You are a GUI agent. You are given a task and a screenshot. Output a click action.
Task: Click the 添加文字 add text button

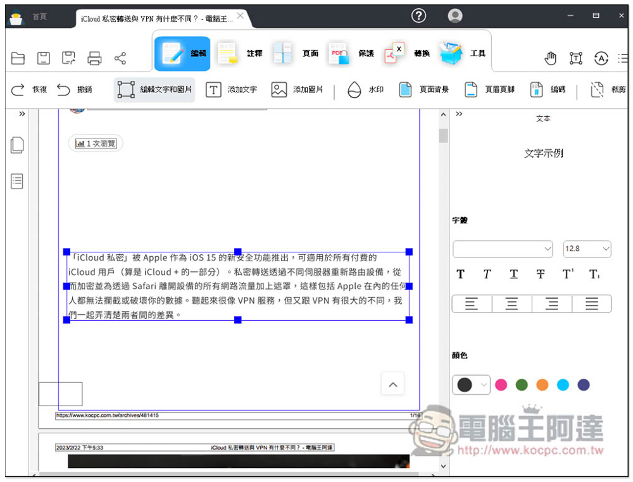pyautogui.click(x=232, y=90)
